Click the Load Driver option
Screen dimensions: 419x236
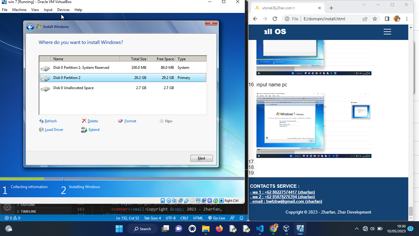coord(51,130)
